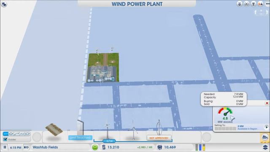Click the previous modules round button
The image size is (270, 152).
tap(37, 137)
